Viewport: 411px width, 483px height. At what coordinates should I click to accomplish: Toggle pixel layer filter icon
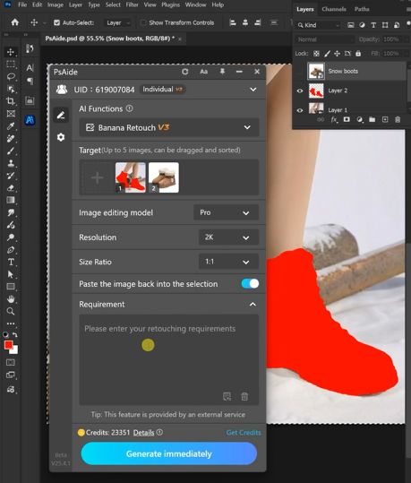pos(351,25)
